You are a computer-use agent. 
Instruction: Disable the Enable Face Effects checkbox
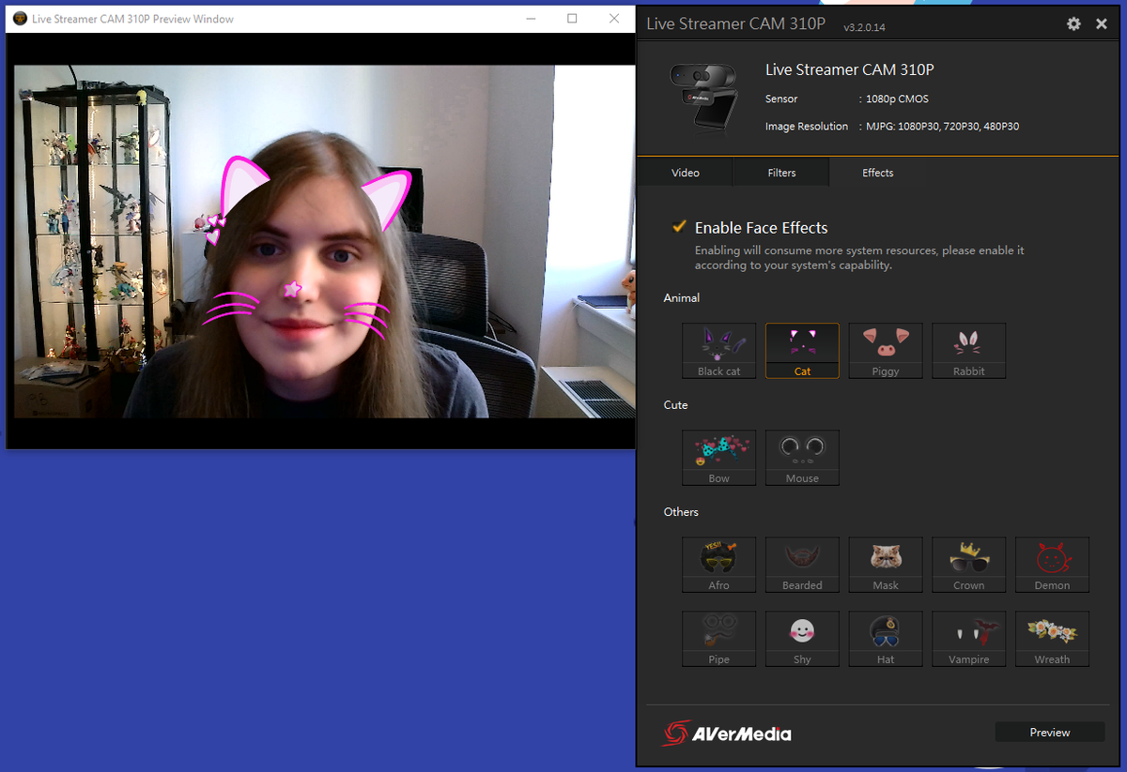coord(679,227)
